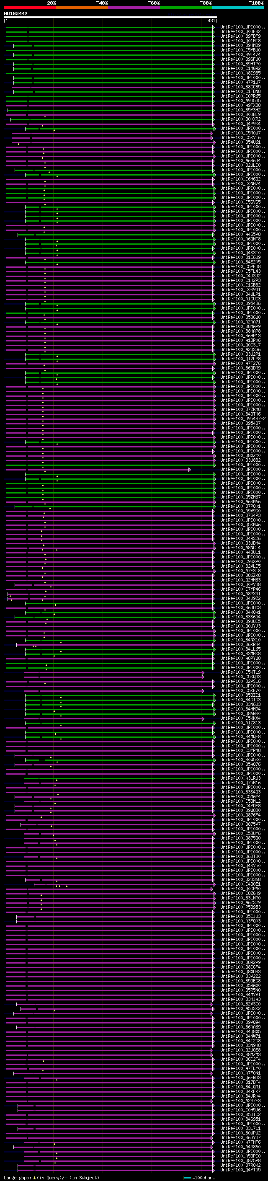Click the orange ~40% identity legend segment

tap(82, 8)
